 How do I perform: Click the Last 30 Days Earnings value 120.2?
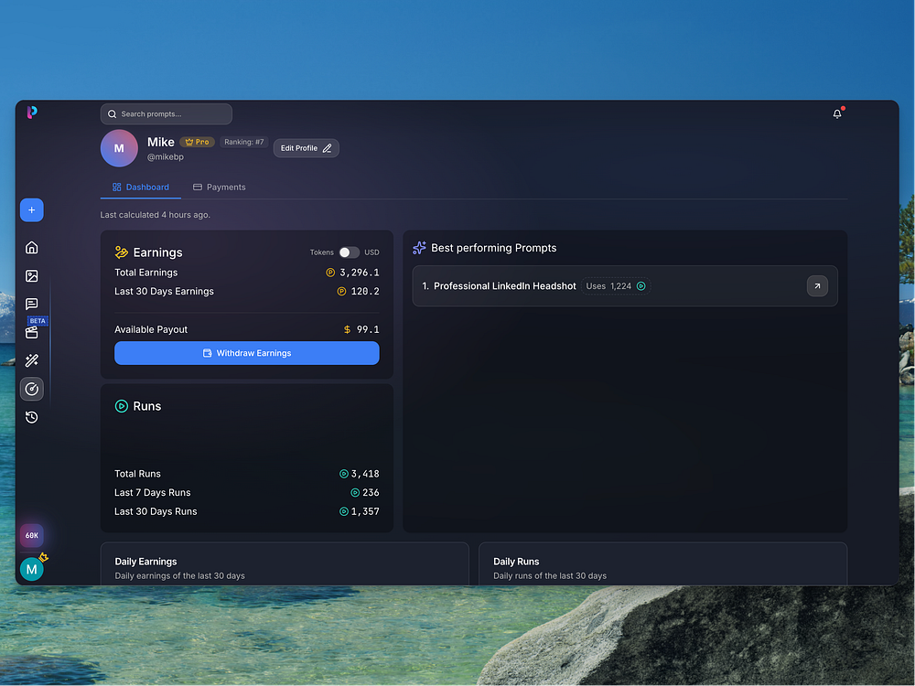pyautogui.click(x=365, y=291)
